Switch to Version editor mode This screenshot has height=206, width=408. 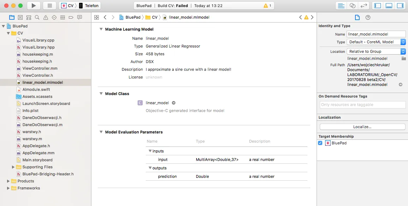(x=364, y=6)
